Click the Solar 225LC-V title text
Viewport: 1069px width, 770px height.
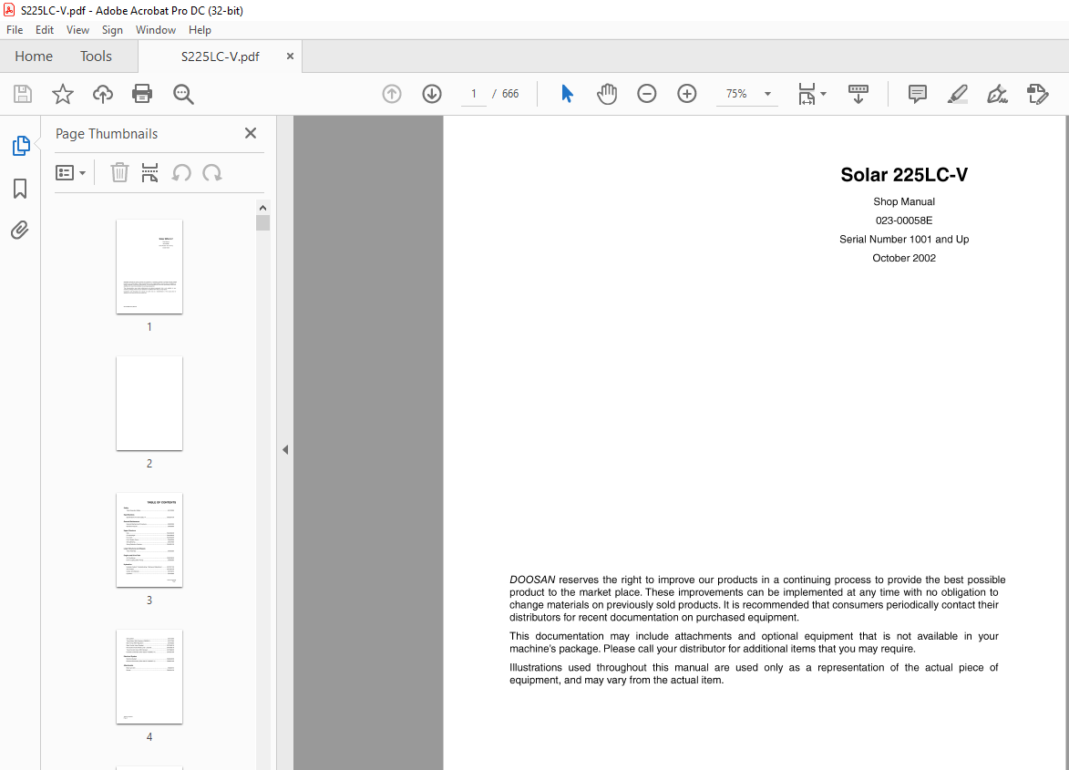(904, 175)
